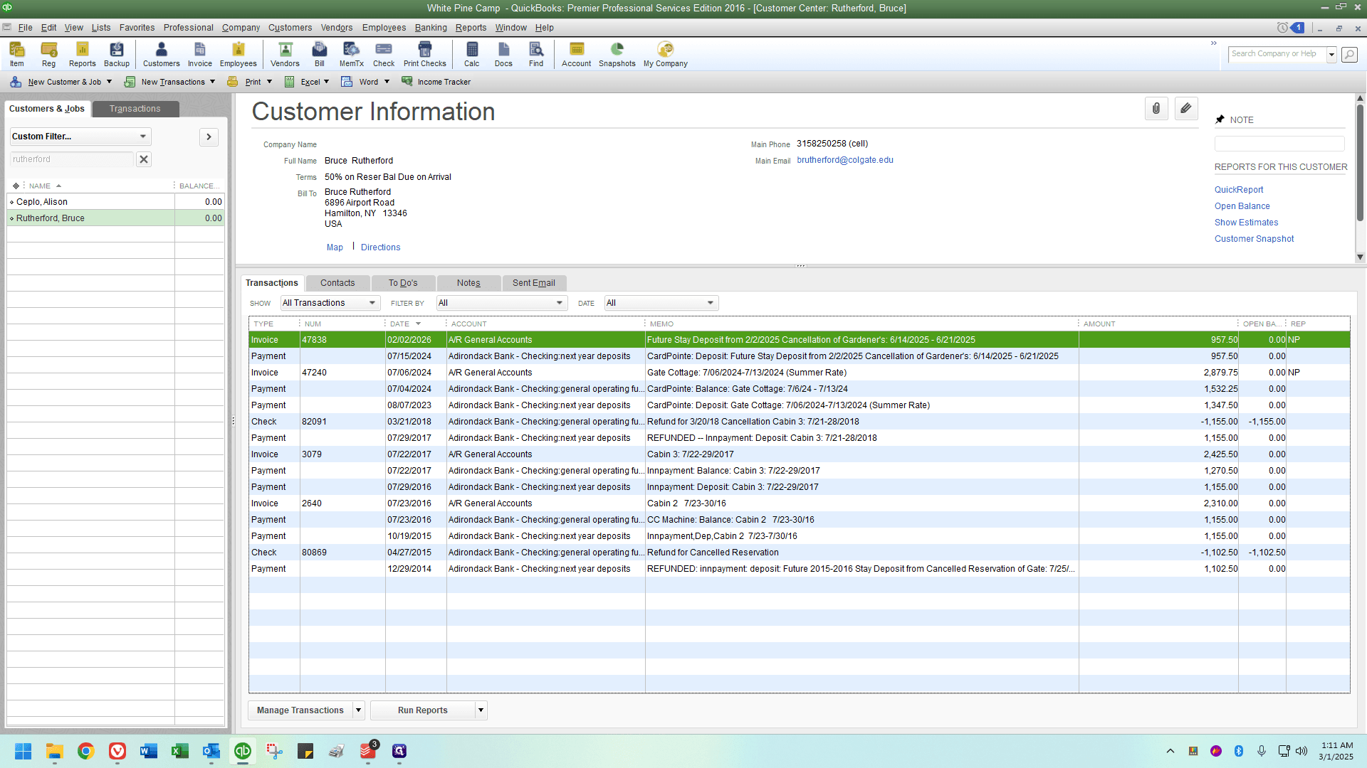
Task: Open the Calc calculator icon
Action: pyautogui.click(x=472, y=54)
